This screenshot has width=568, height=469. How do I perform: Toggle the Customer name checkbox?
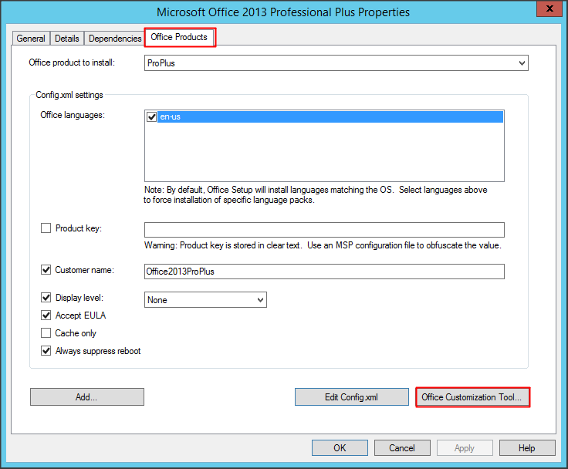pos(46,270)
